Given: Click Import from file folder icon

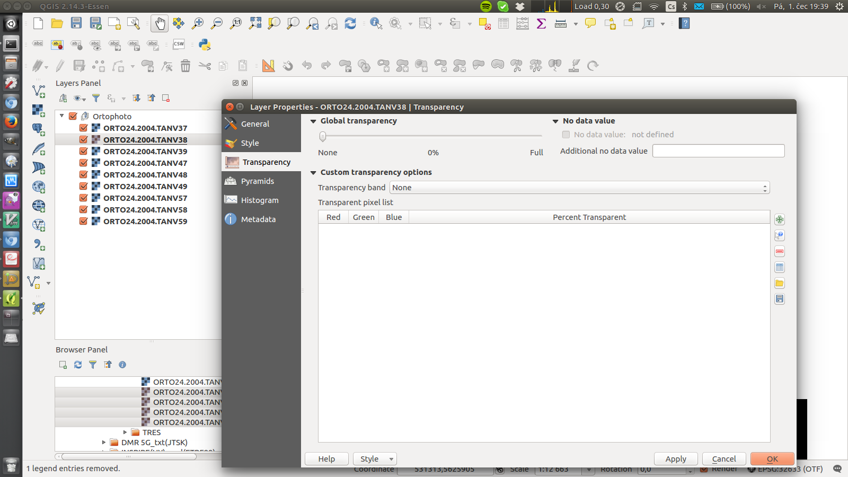Looking at the screenshot, I should pos(780,284).
